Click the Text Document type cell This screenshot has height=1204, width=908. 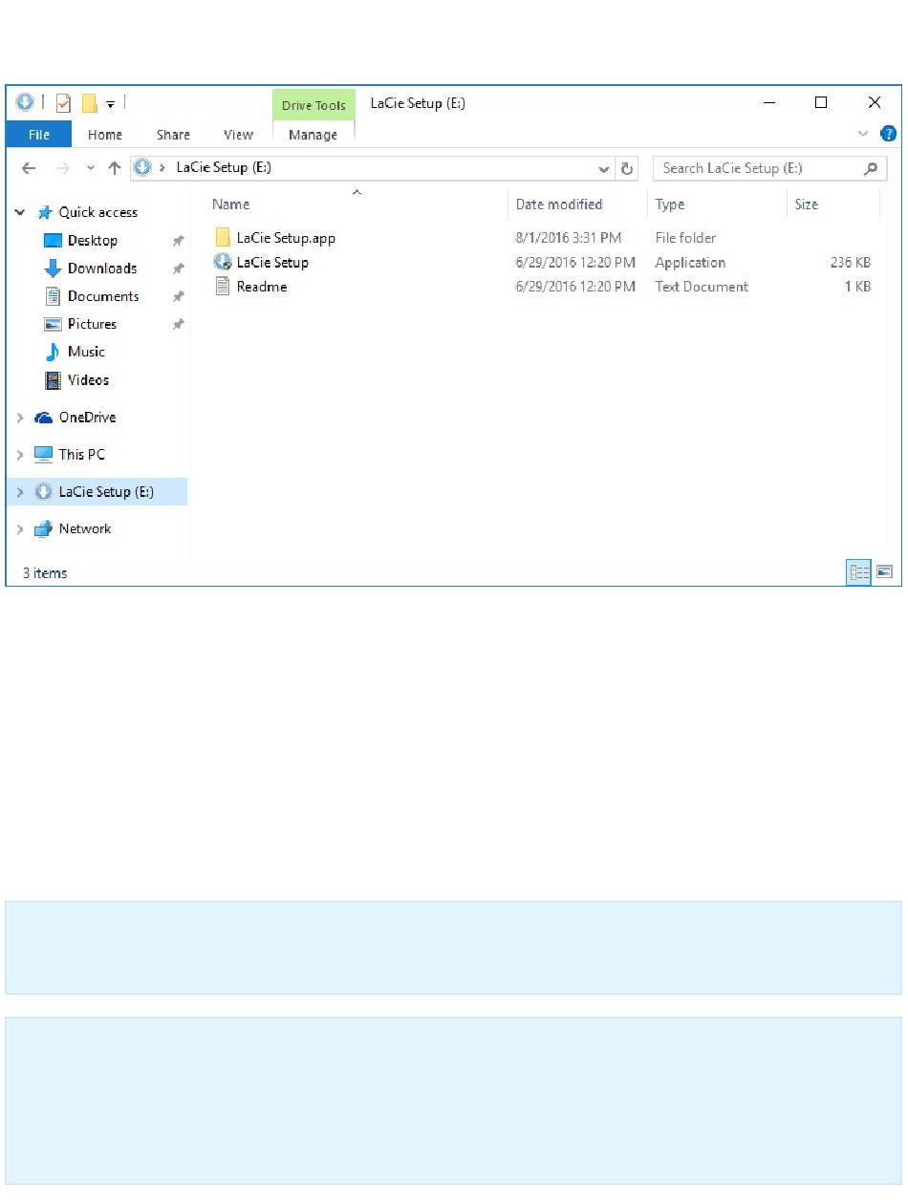click(x=702, y=287)
